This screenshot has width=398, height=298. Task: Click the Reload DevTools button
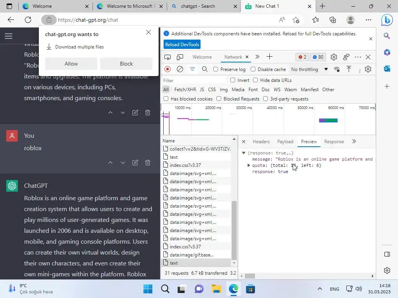pos(182,44)
